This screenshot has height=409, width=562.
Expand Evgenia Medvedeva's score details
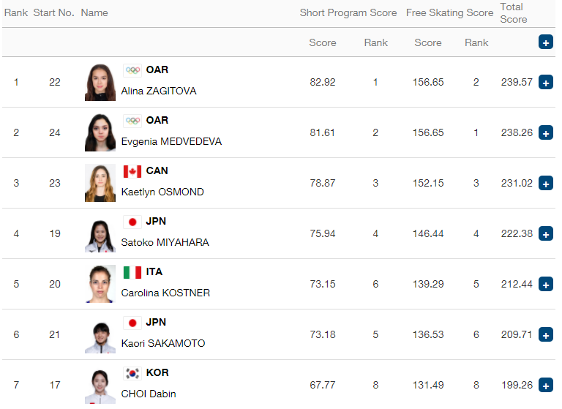click(545, 133)
